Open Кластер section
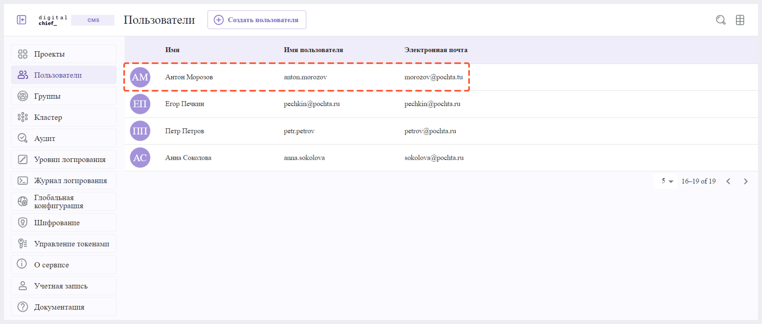 point(64,117)
